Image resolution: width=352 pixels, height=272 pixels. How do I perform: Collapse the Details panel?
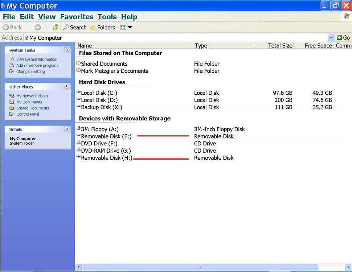click(67, 129)
